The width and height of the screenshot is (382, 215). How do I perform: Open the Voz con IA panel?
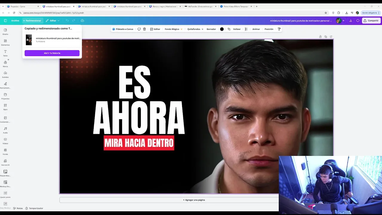click(x=5, y=162)
